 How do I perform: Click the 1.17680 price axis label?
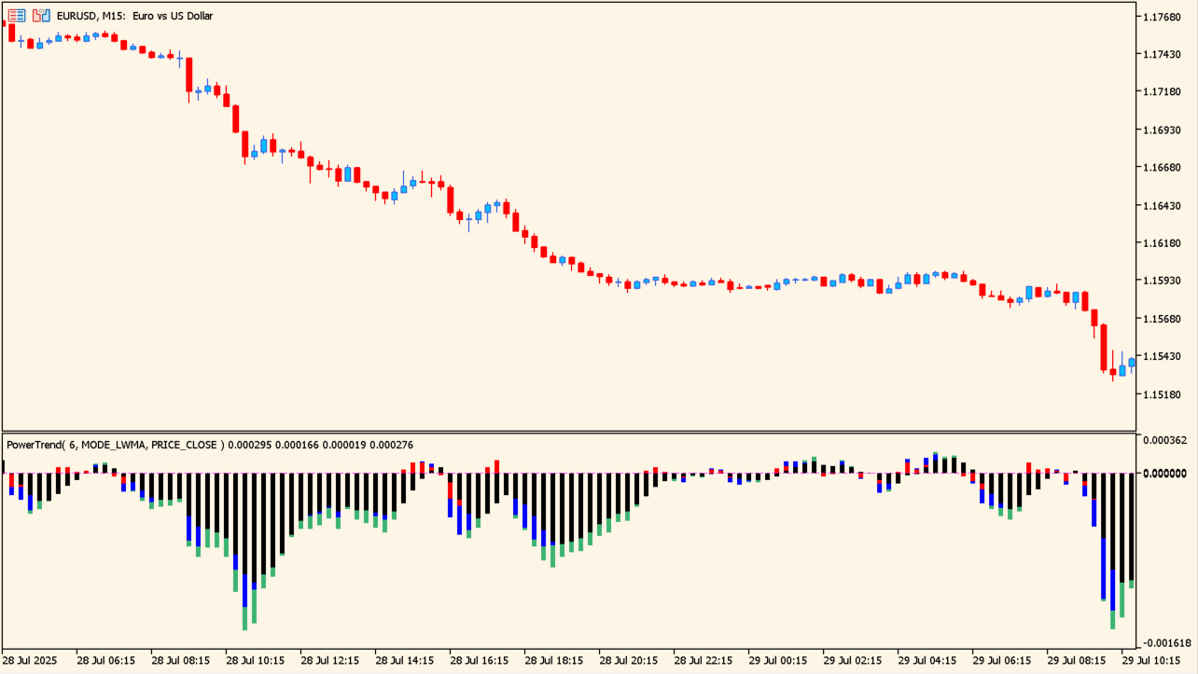(x=1164, y=17)
